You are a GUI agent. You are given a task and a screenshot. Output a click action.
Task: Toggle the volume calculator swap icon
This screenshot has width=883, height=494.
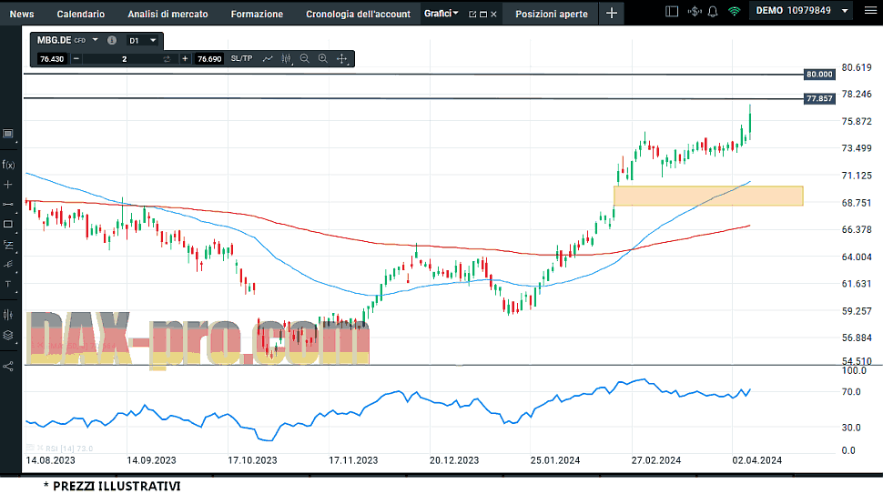tap(167, 58)
